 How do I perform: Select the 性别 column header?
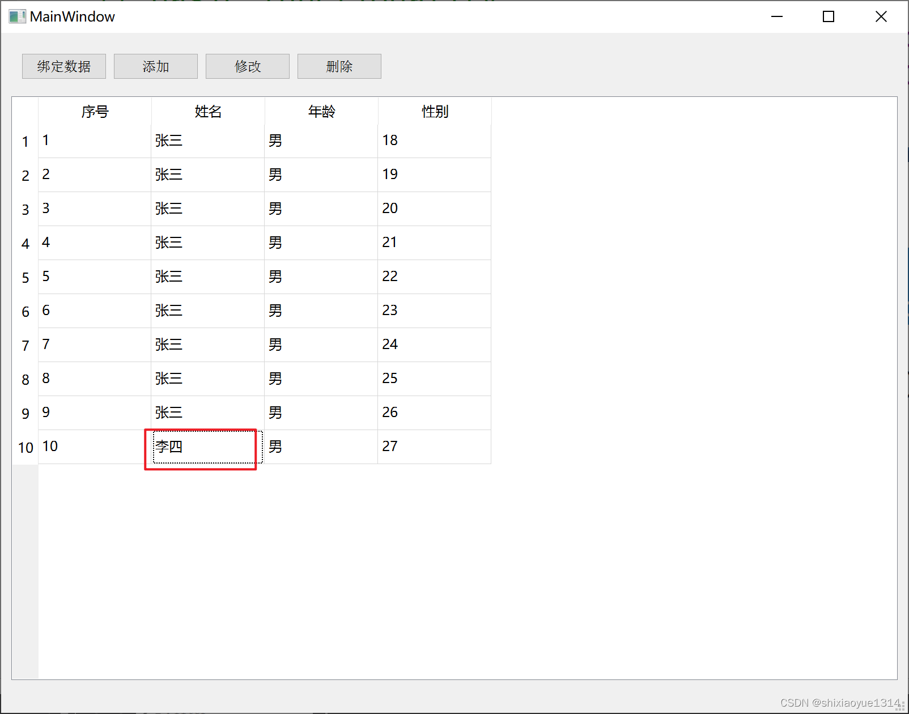pyautogui.click(x=434, y=111)
